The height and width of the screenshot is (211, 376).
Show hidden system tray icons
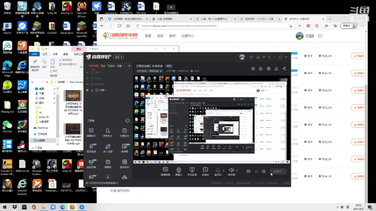point(337,207)
